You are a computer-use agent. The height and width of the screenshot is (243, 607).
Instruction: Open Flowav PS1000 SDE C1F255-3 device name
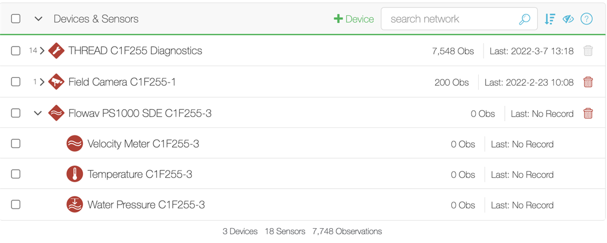[140, 113]
